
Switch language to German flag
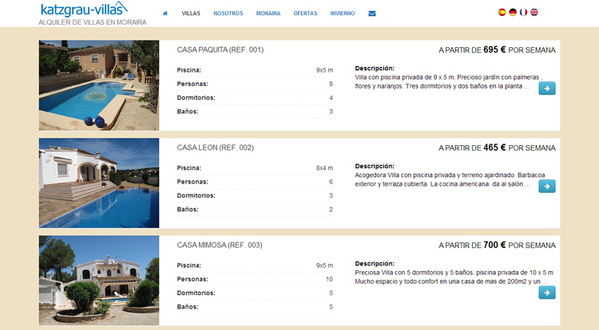pyautogui.click(x=513, y=12)
